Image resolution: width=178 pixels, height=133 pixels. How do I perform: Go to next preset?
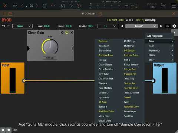pyautogui.click(x=161, y=26)
